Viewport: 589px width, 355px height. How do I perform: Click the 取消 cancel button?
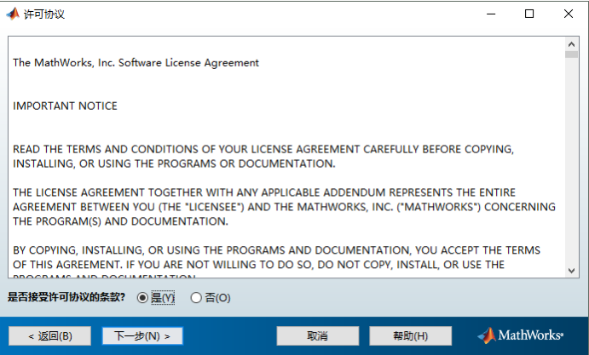click(318, 336)
